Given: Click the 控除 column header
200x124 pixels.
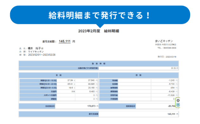Looking at the screenshot, I should pos(138,75).
